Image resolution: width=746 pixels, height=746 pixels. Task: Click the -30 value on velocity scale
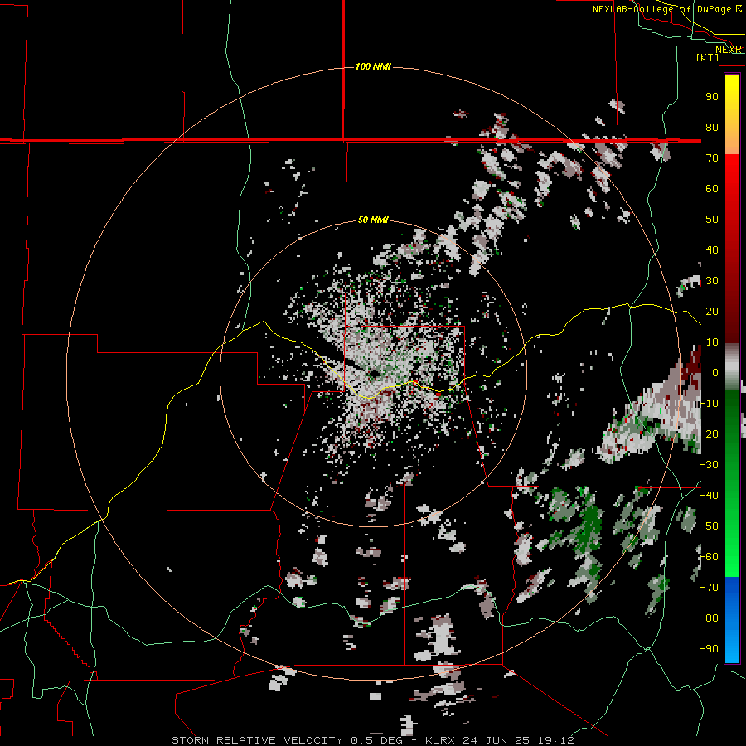click(x=709, y=465)
